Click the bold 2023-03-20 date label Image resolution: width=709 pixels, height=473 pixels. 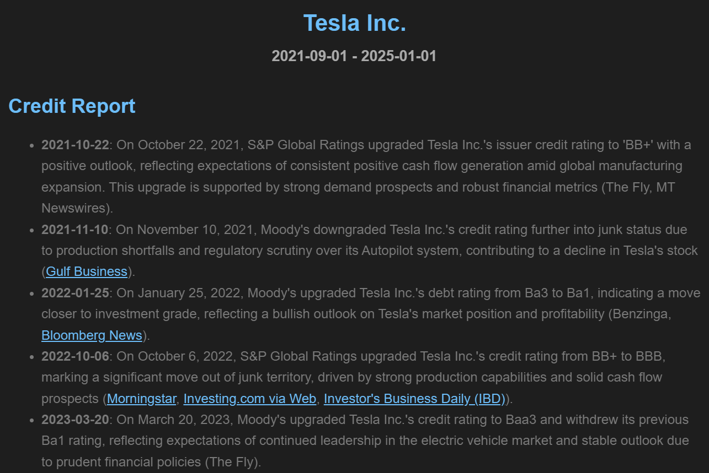pos(75,420)
